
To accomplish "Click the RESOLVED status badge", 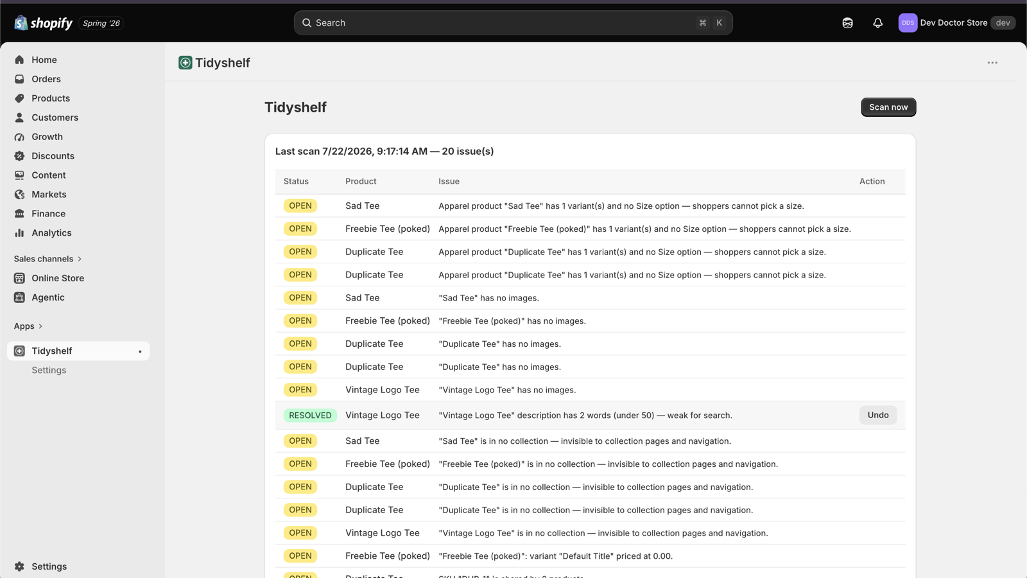I will tap(310, 416).
